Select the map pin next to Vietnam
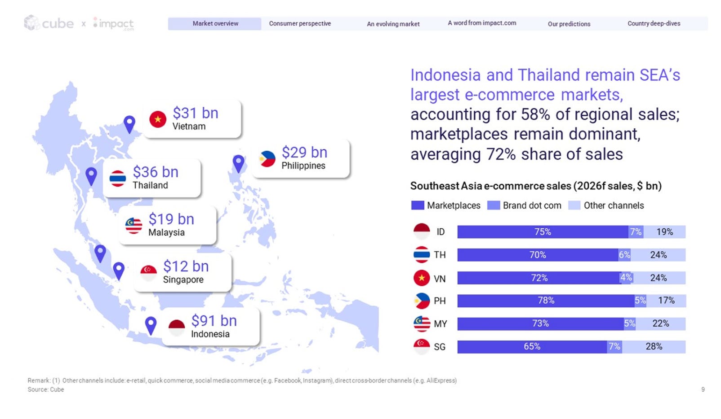This screenshot has width=721, height=419. point(129,124)
